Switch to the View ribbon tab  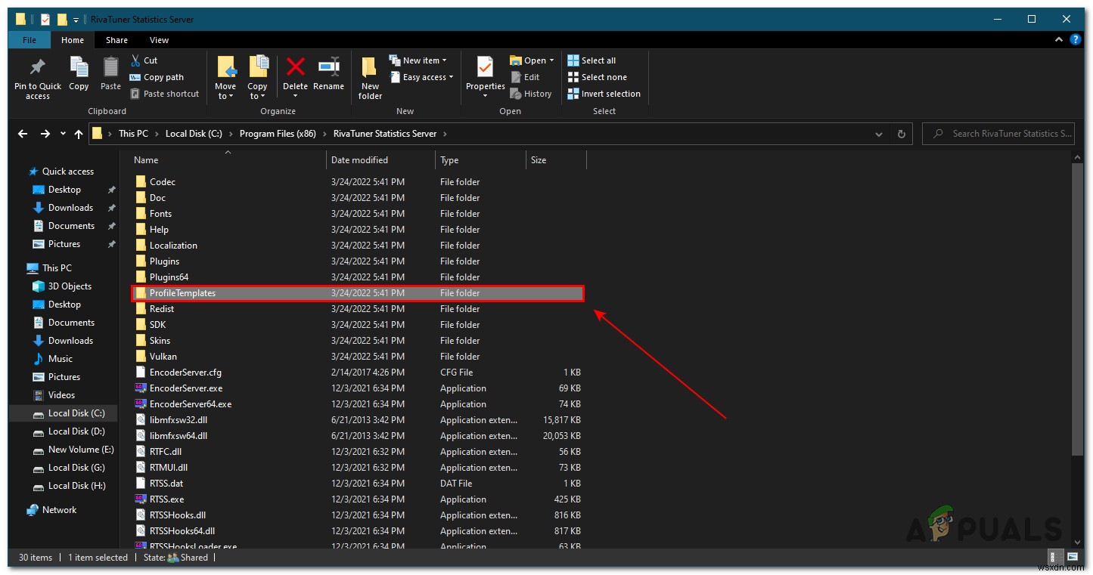(x=159, y=40)
